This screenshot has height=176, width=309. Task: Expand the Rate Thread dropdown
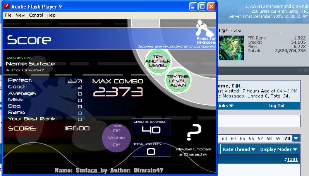239,149
